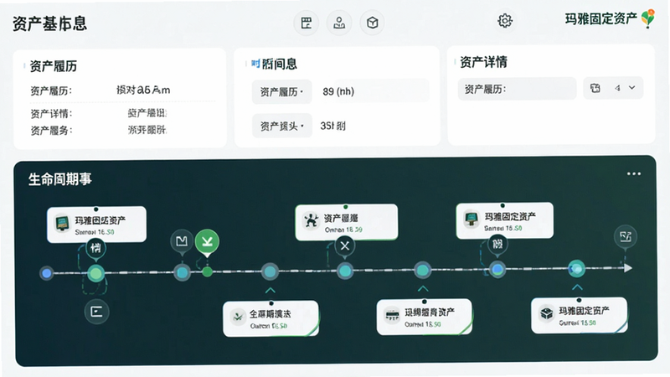Open settings with the gear icon
Image resolution: width=670 pixels, height=377 pixels.
point(505,20)
